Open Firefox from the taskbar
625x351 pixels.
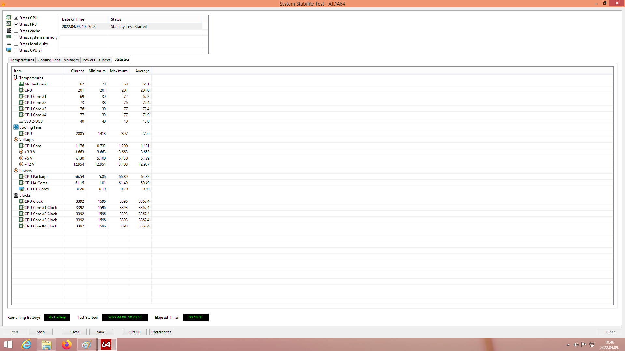pyautogui.click(x=67, y=344)
